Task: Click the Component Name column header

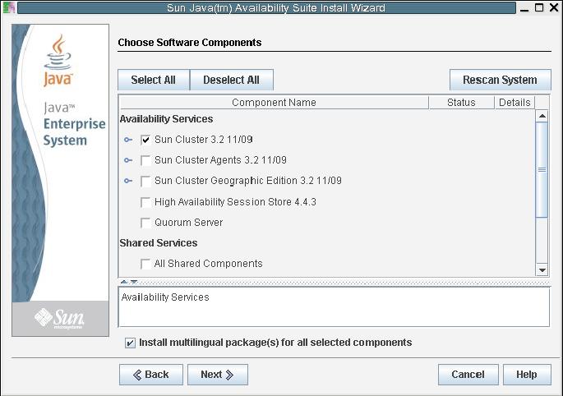Action: pyautogui.click(x=274, y=103)
